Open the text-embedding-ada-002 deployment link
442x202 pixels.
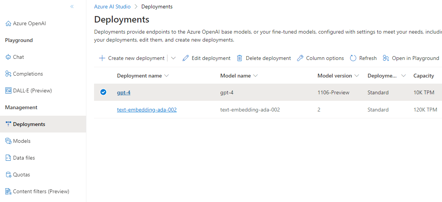pyautogui.click(x=147, y=110)
